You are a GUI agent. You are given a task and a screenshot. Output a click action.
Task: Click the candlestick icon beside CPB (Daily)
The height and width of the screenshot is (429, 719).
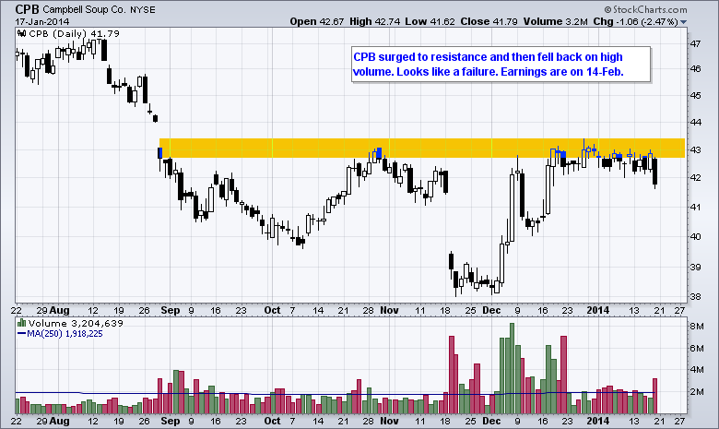[21, 33]
